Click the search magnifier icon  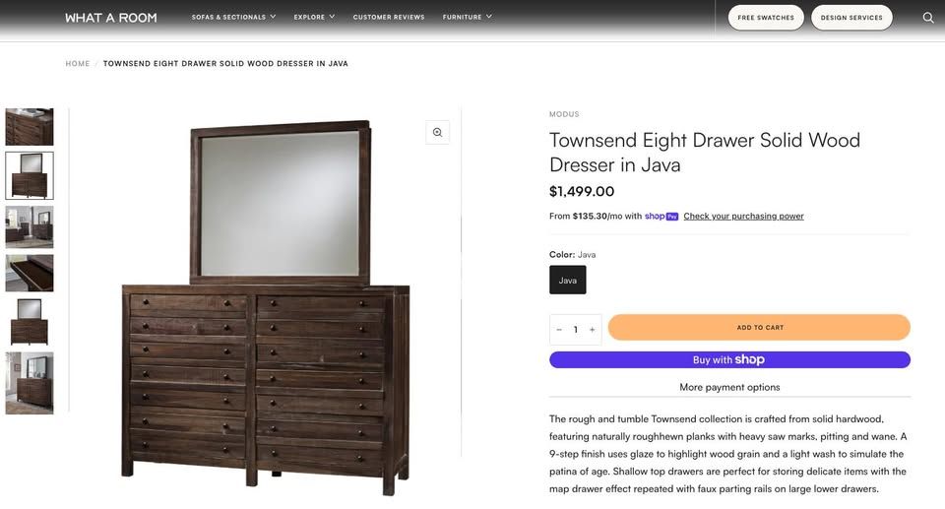tap(928, 18)
